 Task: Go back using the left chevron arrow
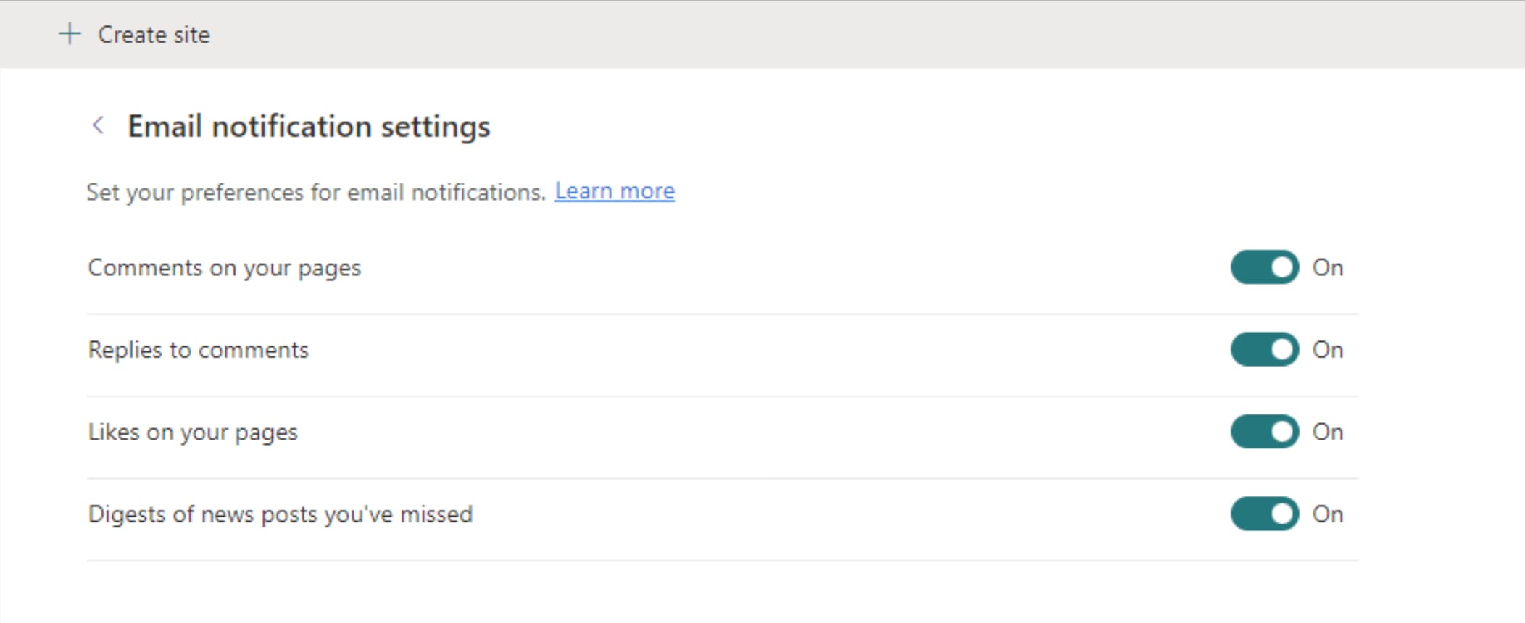[99, 125]
